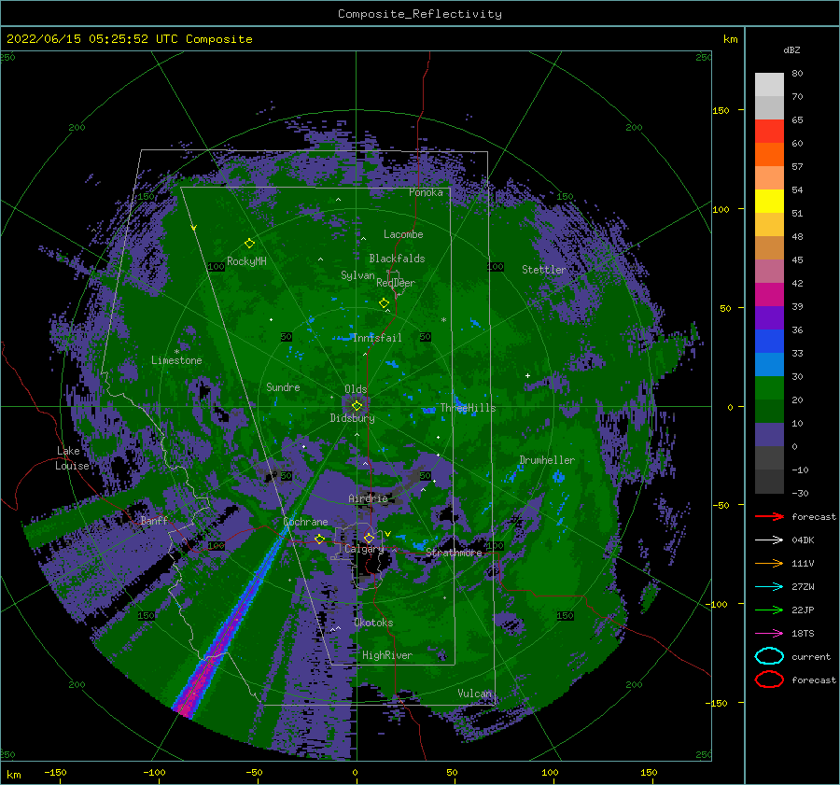Click the Limestone label
The width and height of the screenshot is (840, 785).
[x=176, y=360]
